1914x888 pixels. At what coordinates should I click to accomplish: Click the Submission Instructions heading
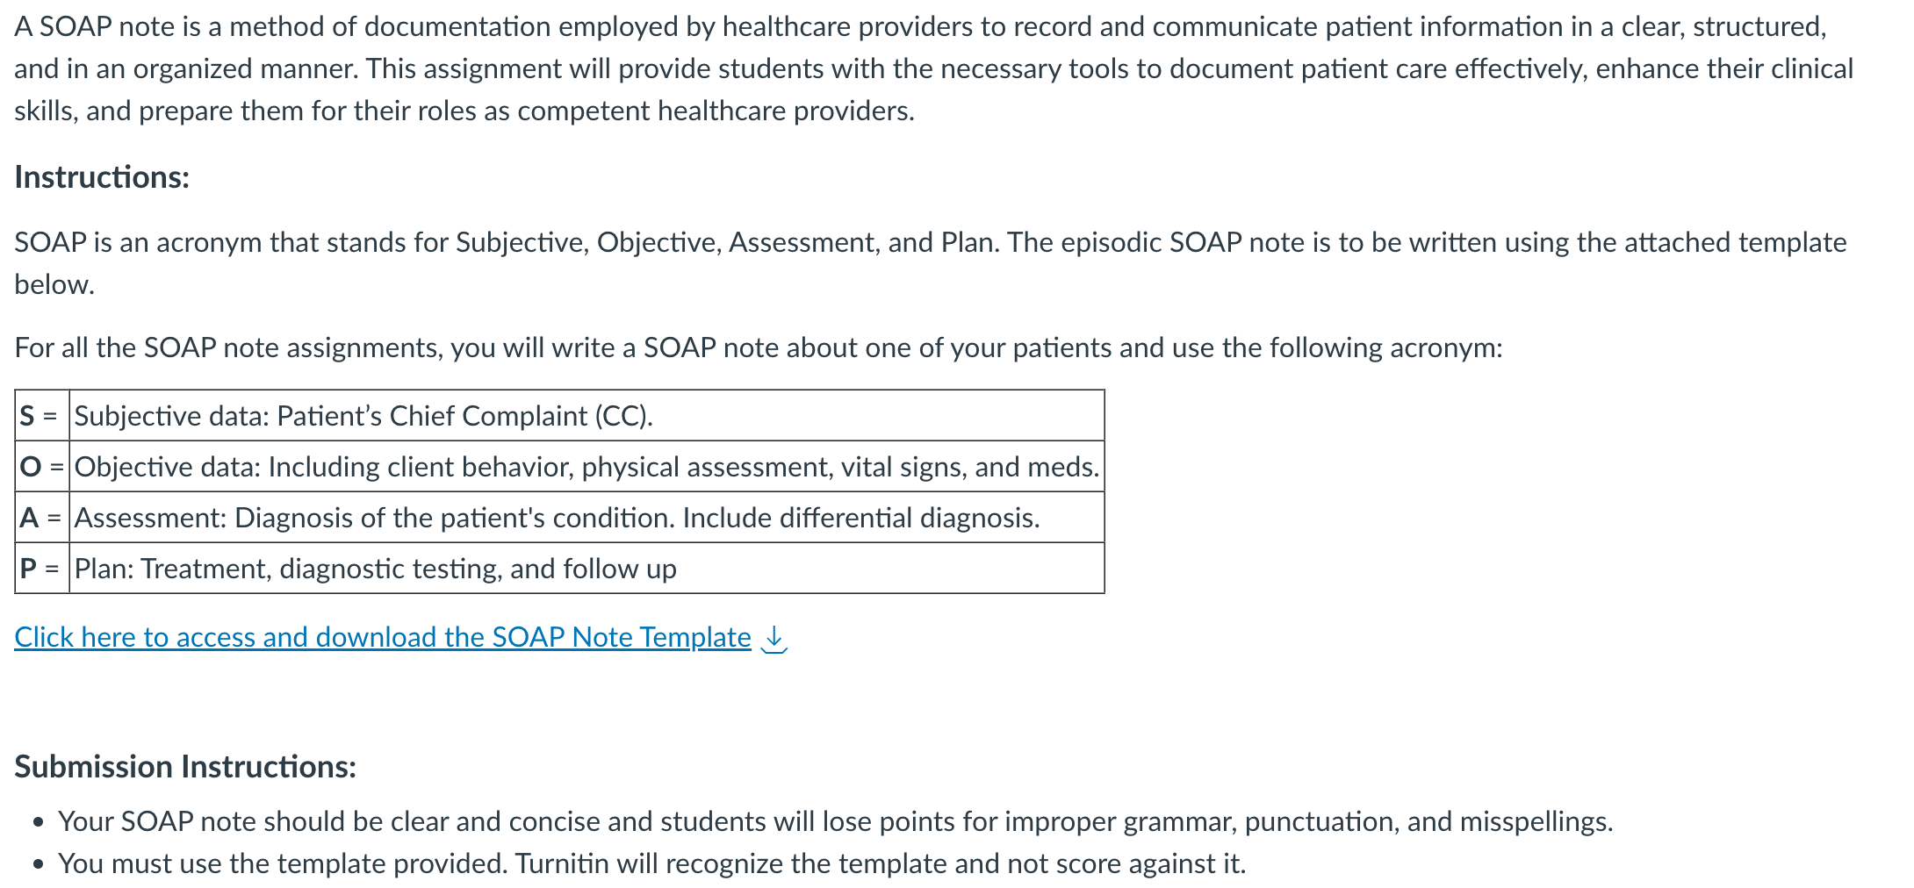click(185, 767)
